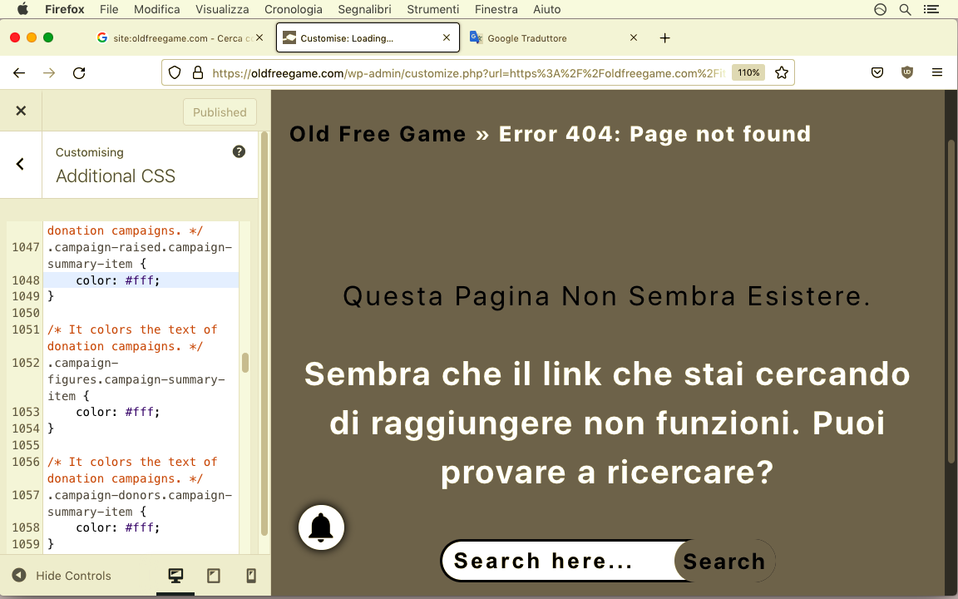958x599 pixels.
Task: Reload the current page
Action: (79, 72)
